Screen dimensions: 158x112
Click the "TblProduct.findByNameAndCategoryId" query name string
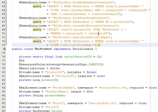[x=83, y=2]
